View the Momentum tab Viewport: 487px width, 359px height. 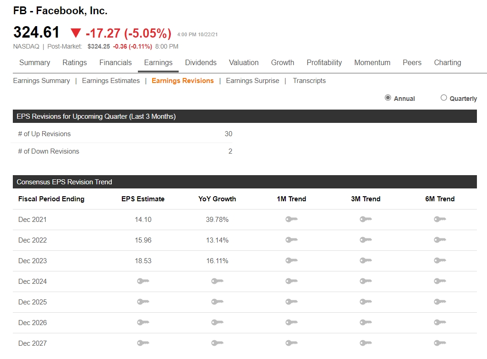(372, 62)
